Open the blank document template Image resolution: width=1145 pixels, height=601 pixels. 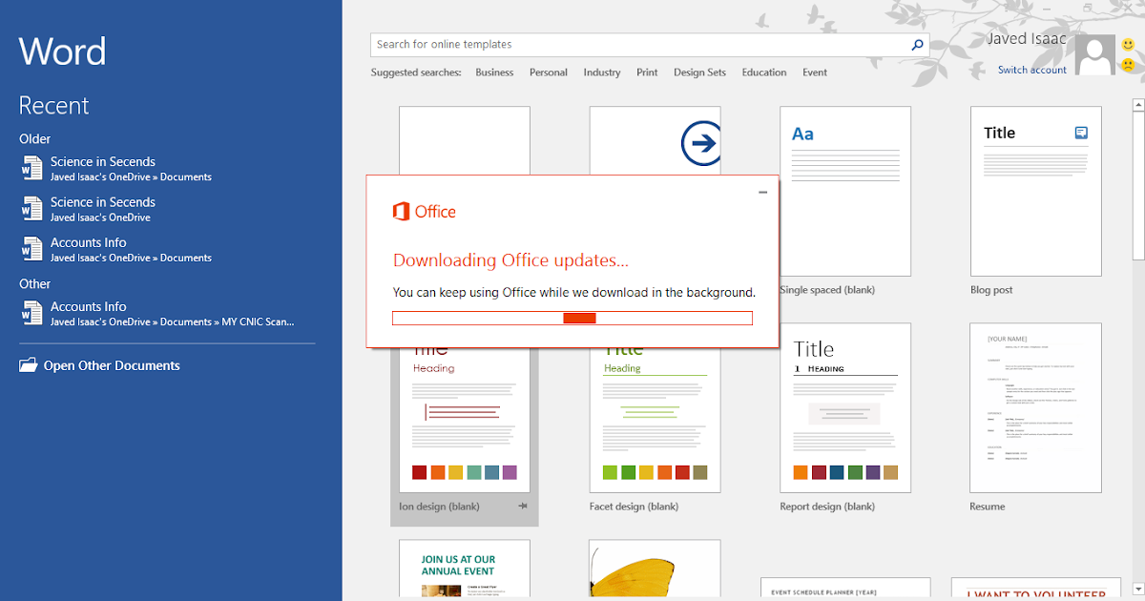click(464, 140)
